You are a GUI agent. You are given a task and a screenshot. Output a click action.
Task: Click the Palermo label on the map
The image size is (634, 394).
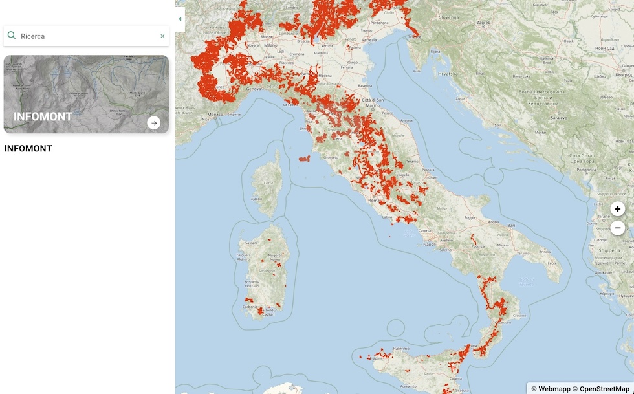tap(401, 349)
